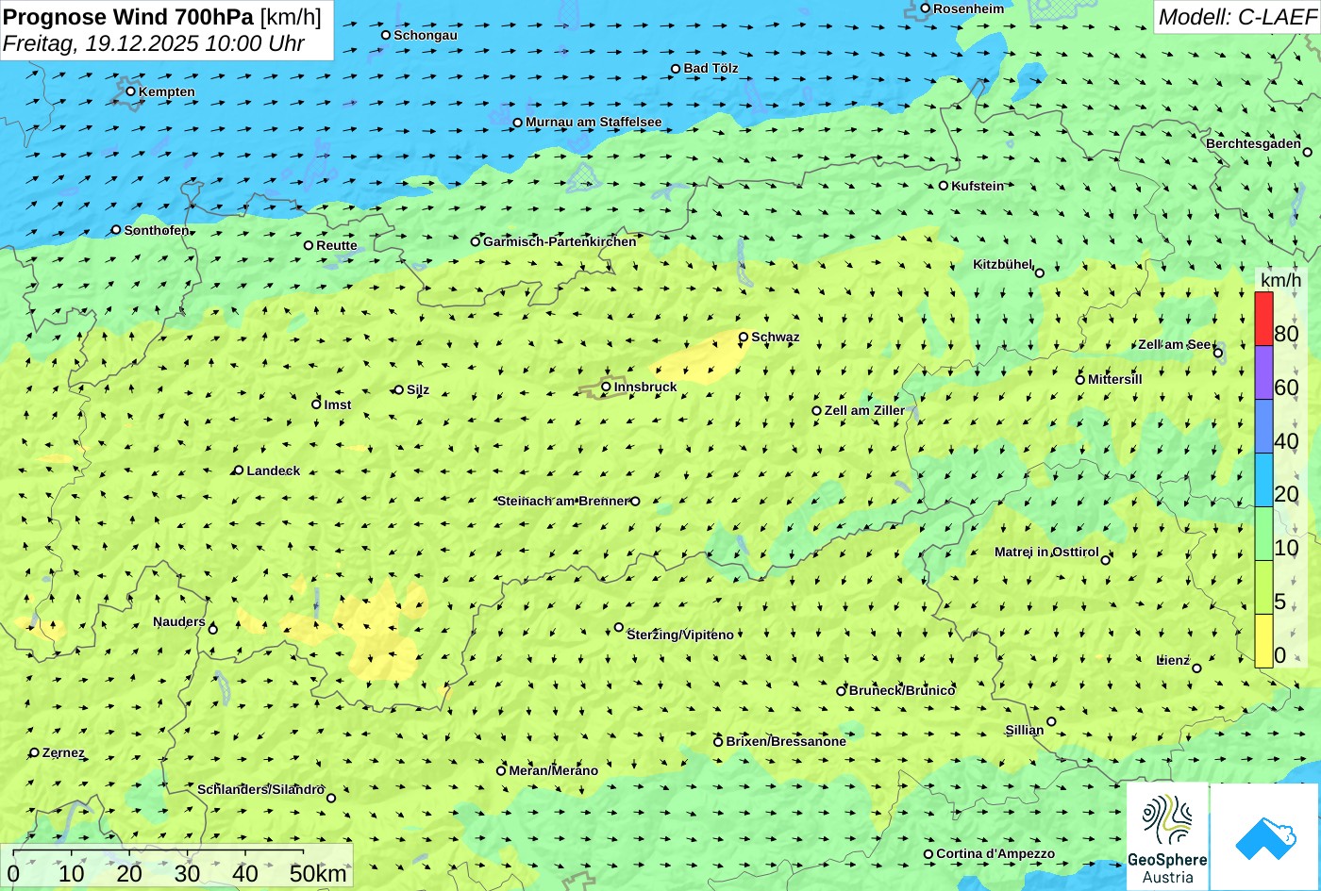Select the Schlanders/Silandro marker circle
This screenshot has width=1321, height=891.
(331, 798)
